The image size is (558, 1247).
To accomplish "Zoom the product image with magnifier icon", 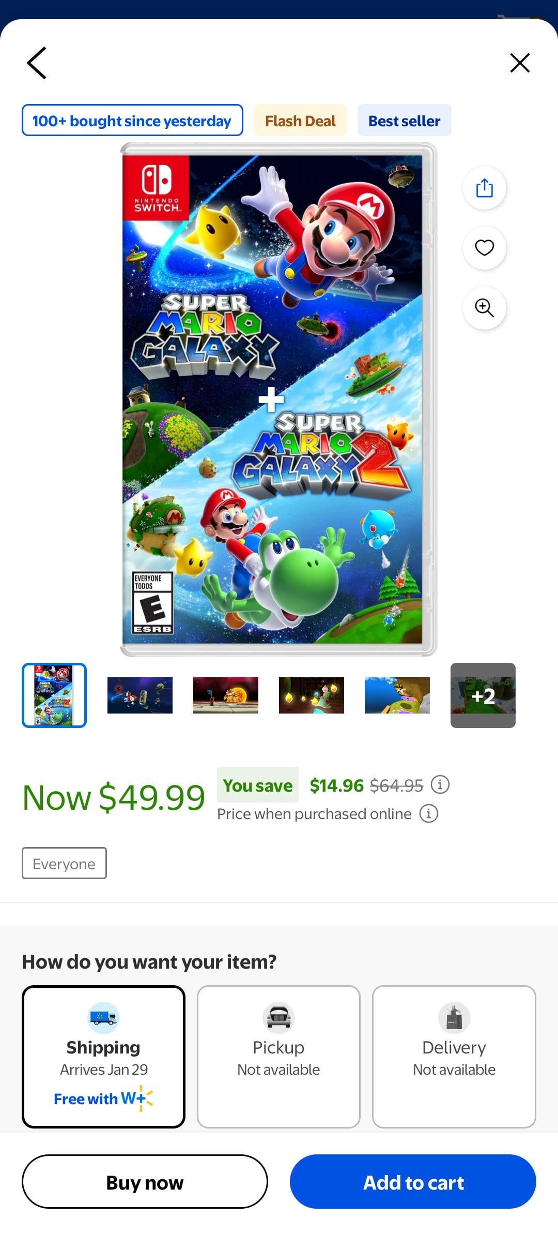I will [484, 308].
